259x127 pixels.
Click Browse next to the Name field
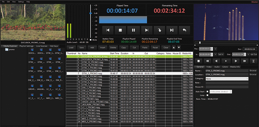click(253, 71)
